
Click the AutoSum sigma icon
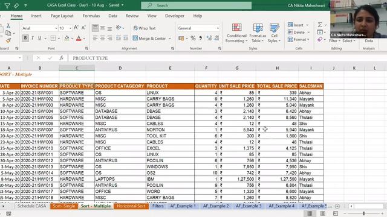tap(320, 25)
